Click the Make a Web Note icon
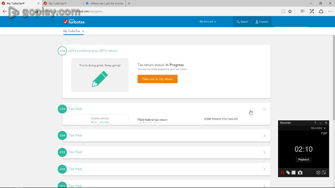This screenshot has height=188, width=335. pyautogui.click(x=312, y=11)
